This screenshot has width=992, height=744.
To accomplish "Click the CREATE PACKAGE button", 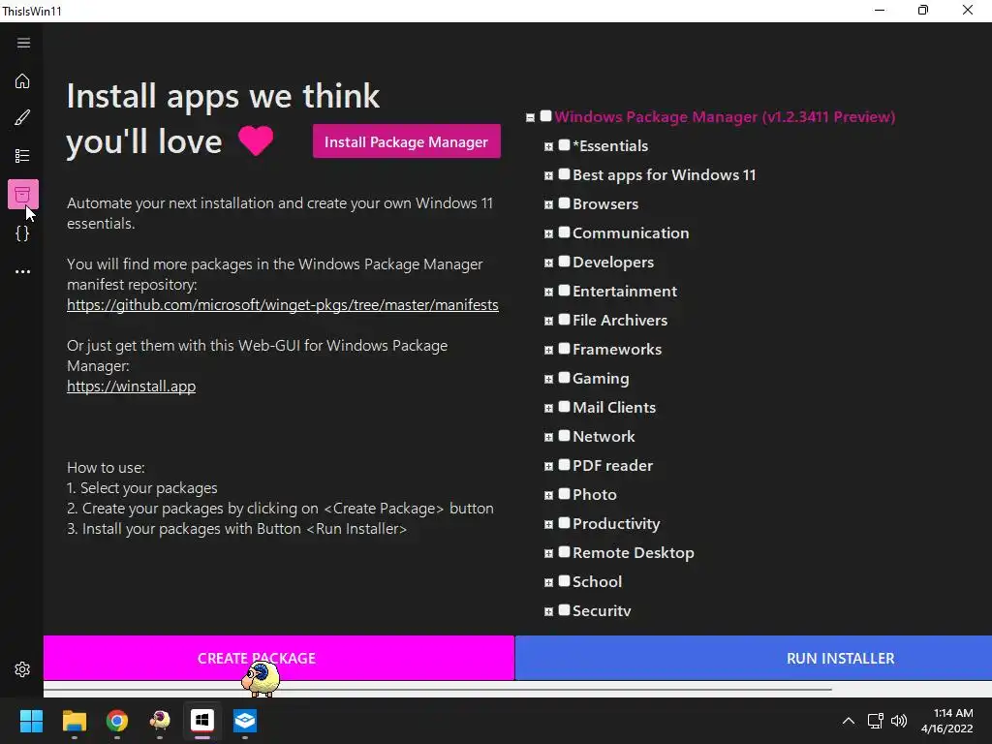I will coord(278,658).
